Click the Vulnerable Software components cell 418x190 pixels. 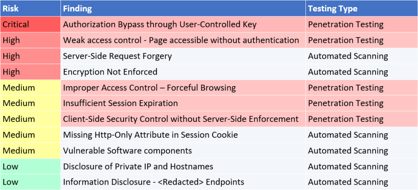pos(127,150)
